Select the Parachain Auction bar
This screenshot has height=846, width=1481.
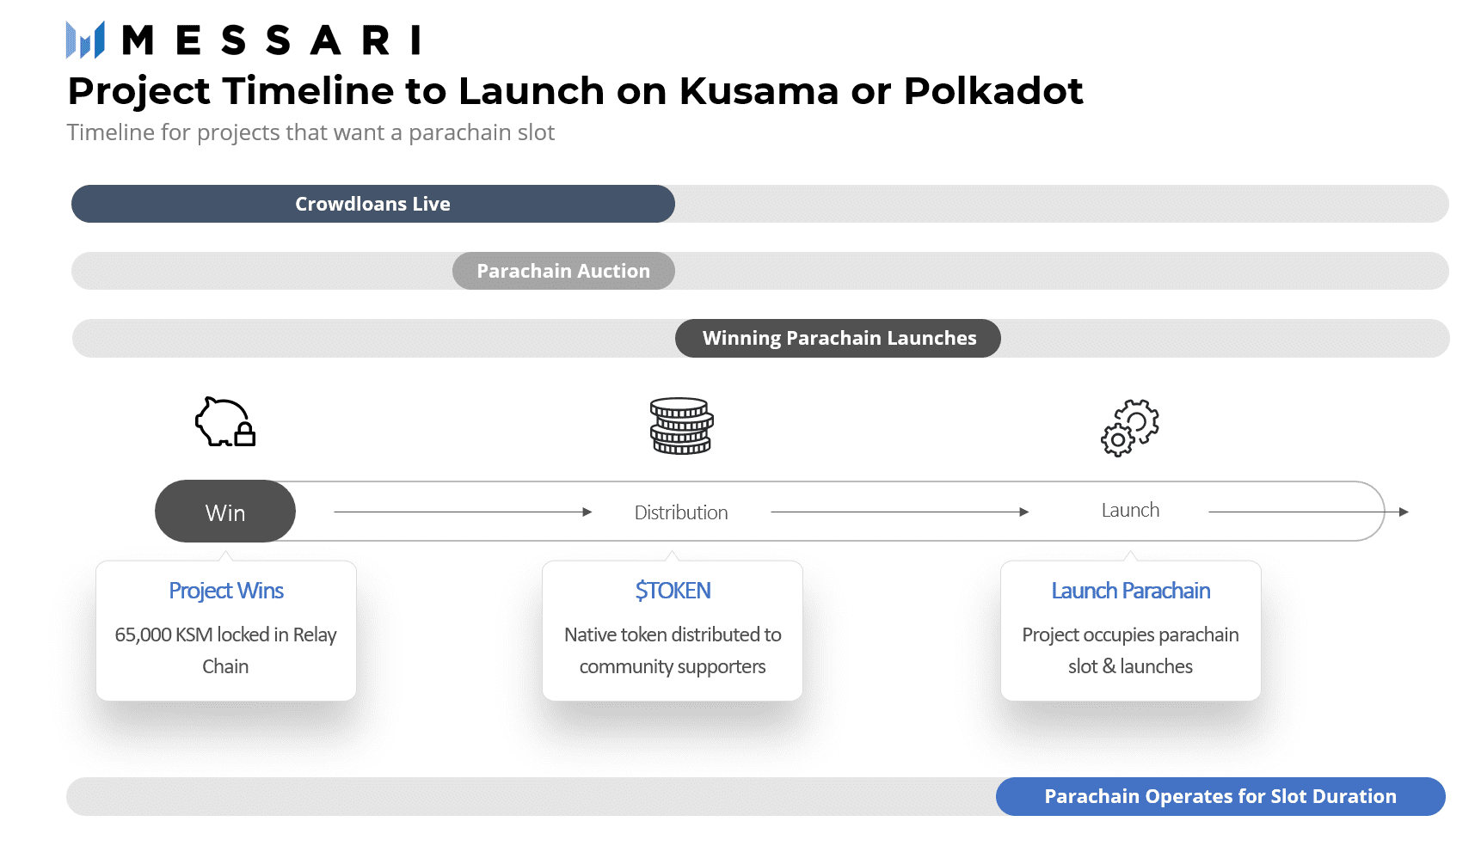coord(563,271)
